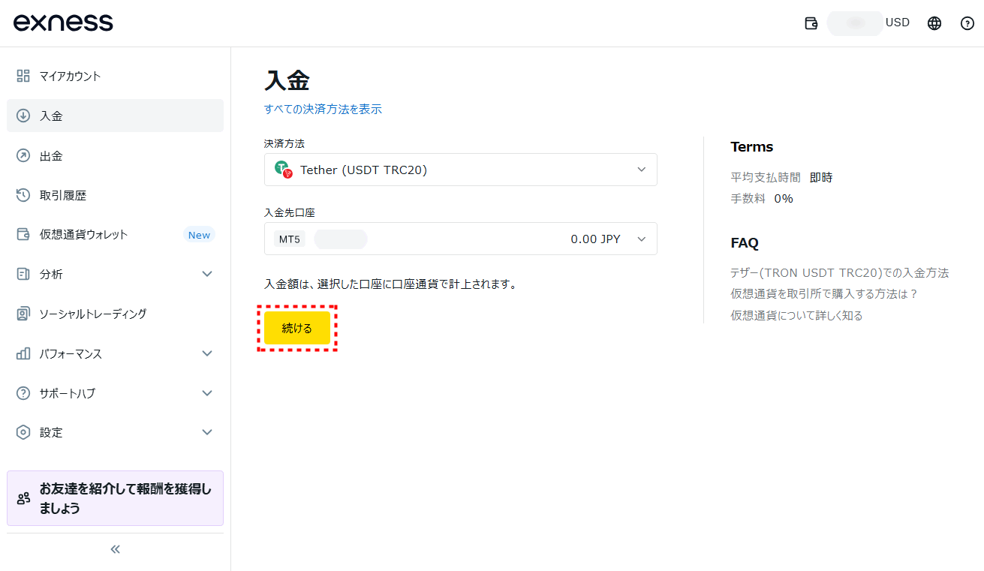Image resolution: width=984 pixels, height=571 pixels.
Task: Click the 入金 down-arrow icon
Action: [23, 116]
